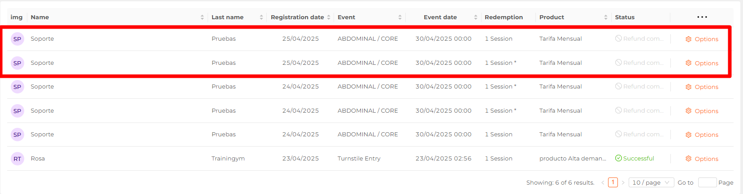Click the green Successful status check icon
This screenshot has width=743, height=194.
(618, 158)
